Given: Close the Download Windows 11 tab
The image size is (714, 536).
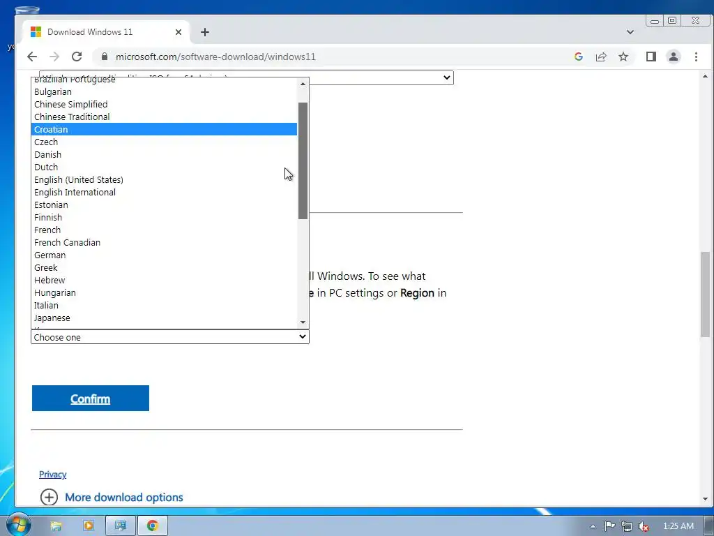Looking at the screenshot, I should (x=178, y=32).
